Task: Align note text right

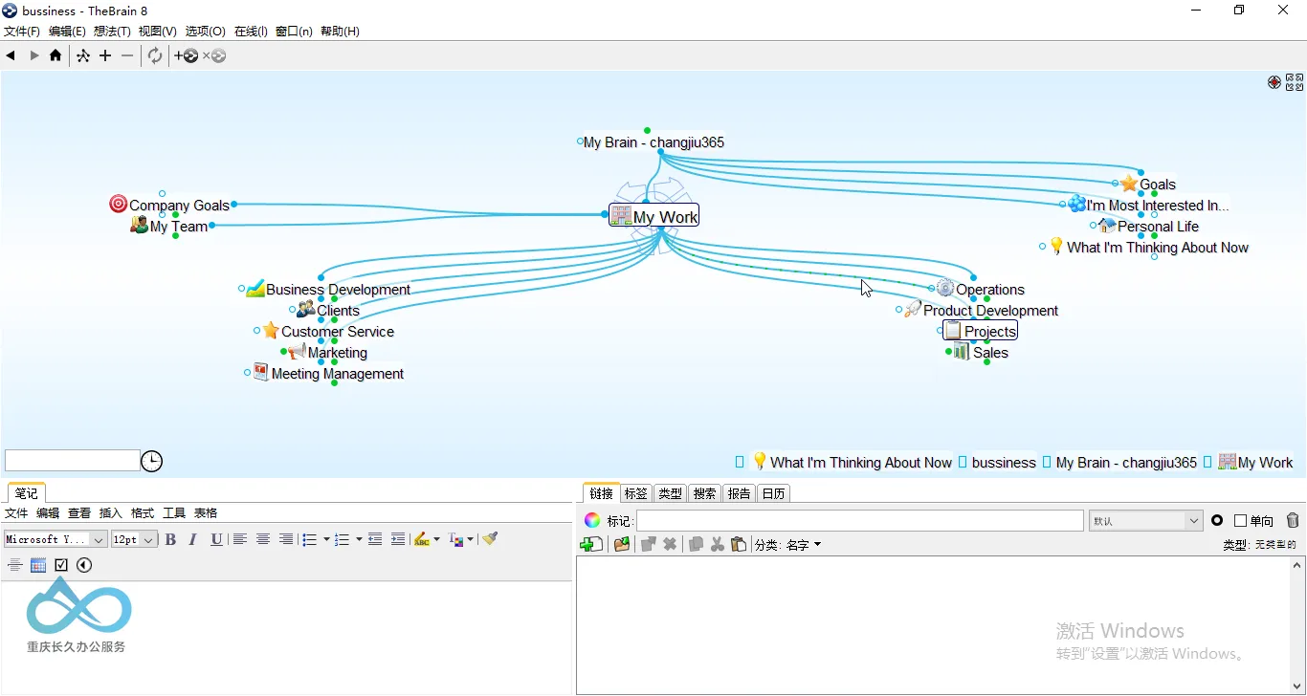Action: pyautogui.click(x=285, y=539)
